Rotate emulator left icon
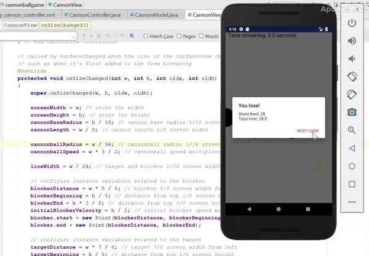This screenshot has width=369, height=256. tap(352, 76)
